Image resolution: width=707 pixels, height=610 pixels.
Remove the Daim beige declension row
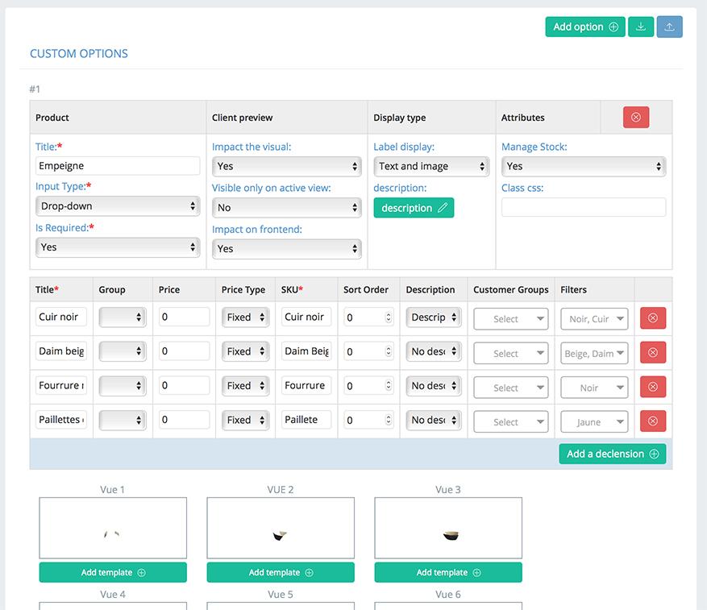click(653, 353)
